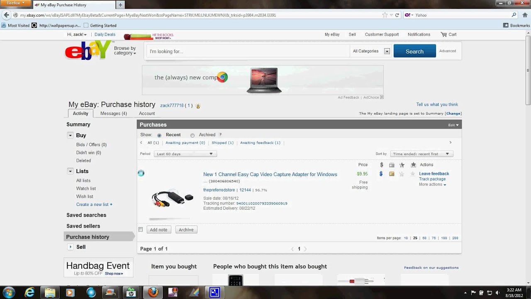Click scroll-left arrow in filter row

click(141, 142)
